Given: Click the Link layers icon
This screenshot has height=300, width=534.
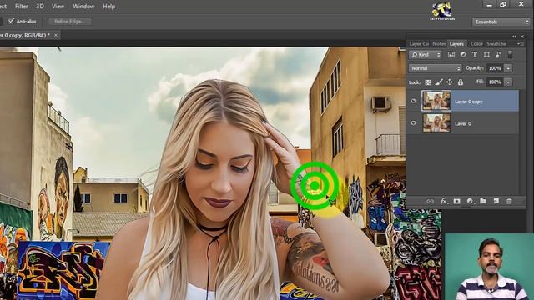Looking at the screenshot, I should 430,202.
